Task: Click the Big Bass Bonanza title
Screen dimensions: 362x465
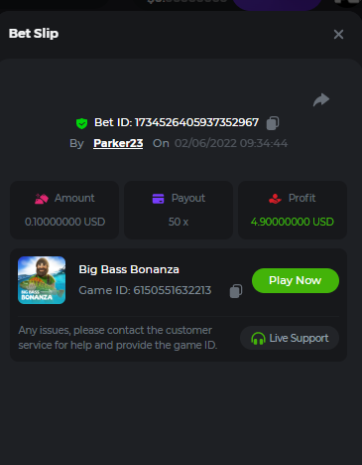Action: [129, 269]
